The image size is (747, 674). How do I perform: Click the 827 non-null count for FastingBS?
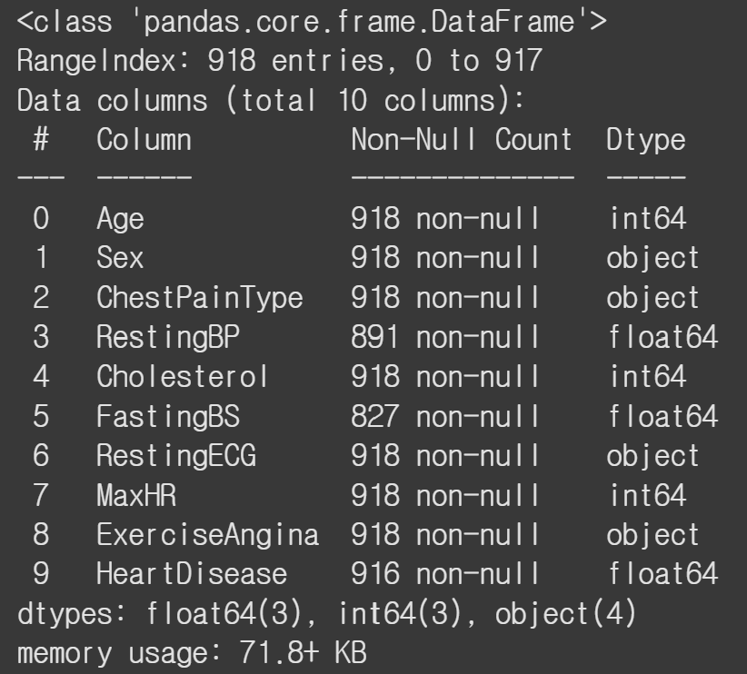click(445, 416)
